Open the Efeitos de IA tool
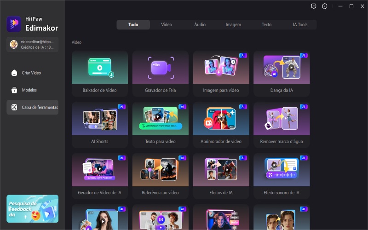The height and width of the screenshot is (230, 368). pos(221,175)
